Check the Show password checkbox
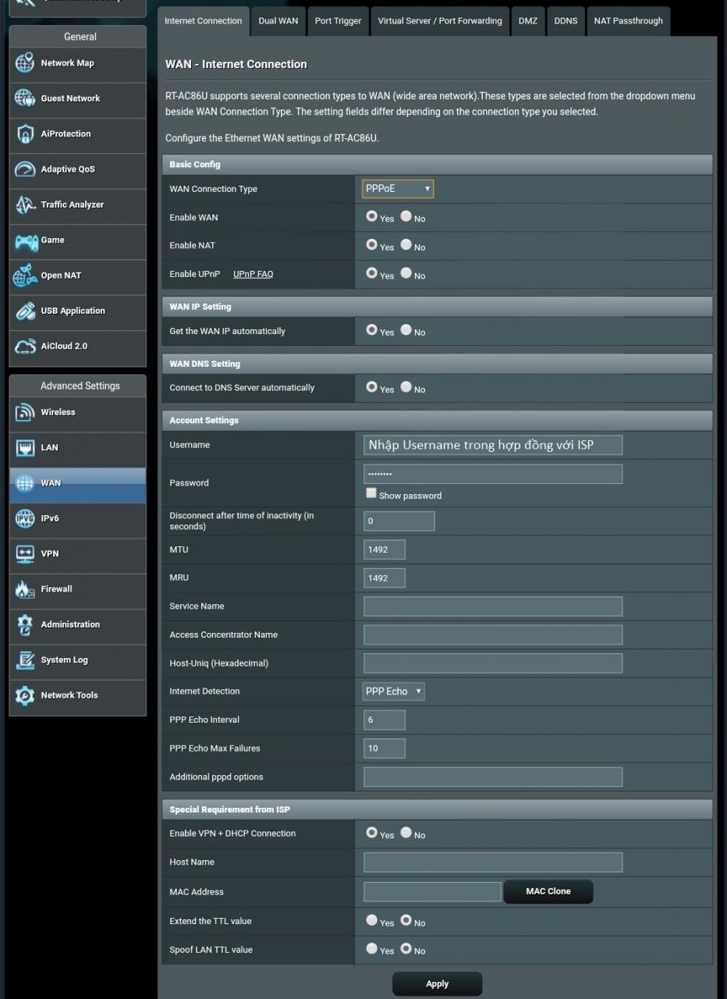 tap(371, 494)
